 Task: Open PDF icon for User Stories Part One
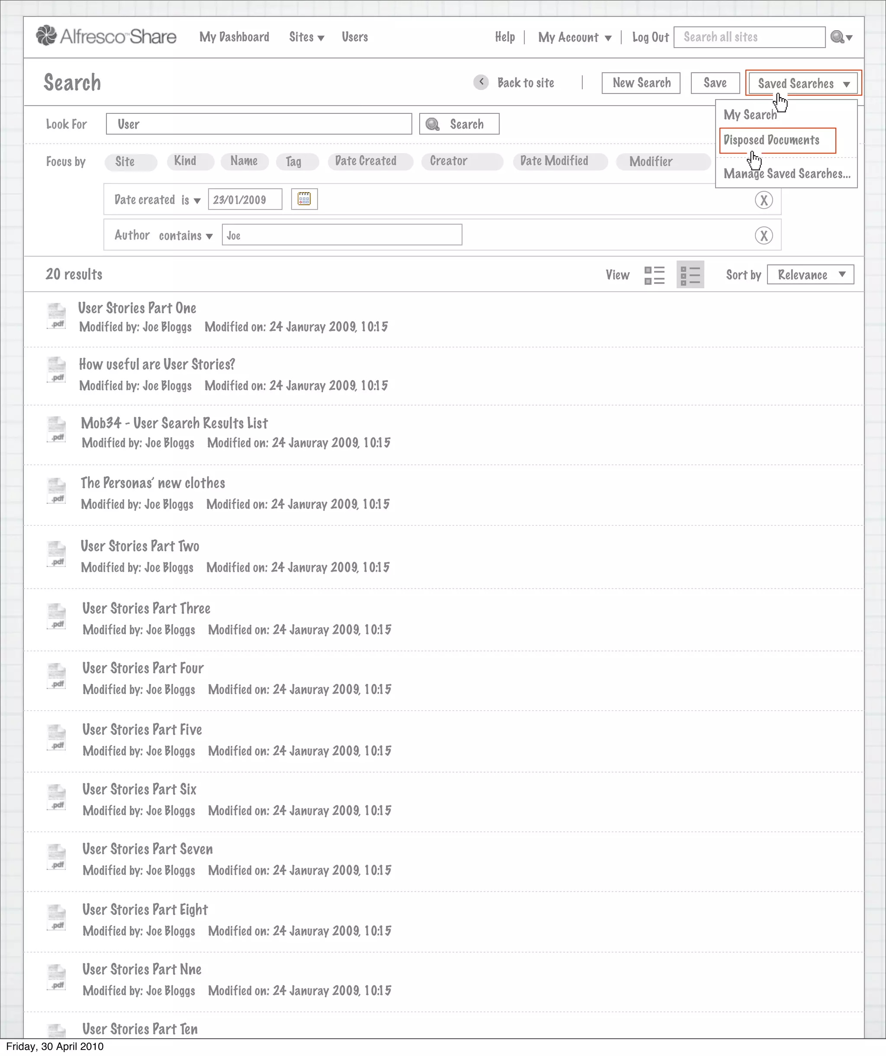click(x=56, y=316)
